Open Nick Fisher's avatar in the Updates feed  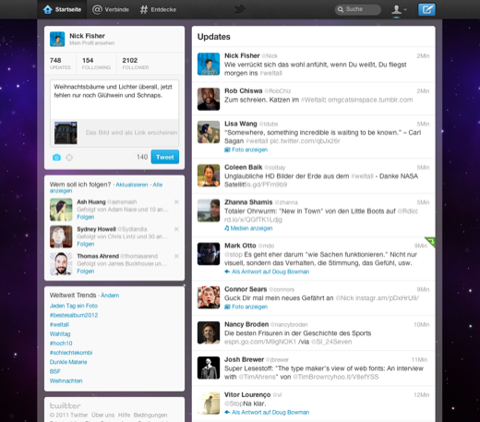tap(209, 64)
